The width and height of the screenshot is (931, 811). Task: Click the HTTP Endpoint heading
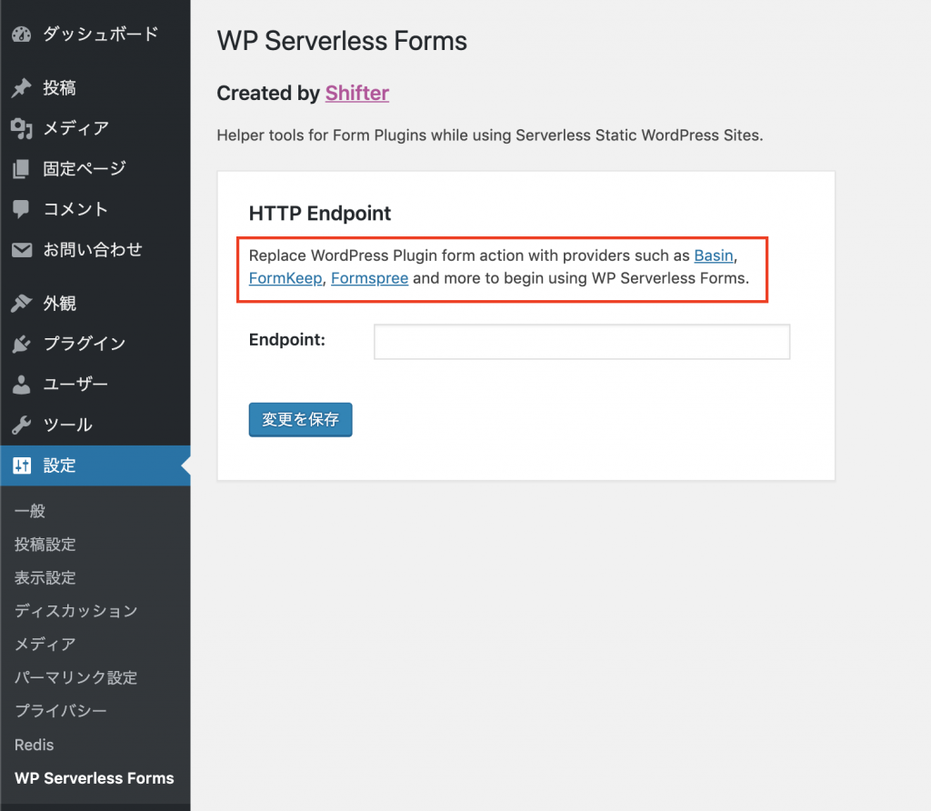[319, 213]
